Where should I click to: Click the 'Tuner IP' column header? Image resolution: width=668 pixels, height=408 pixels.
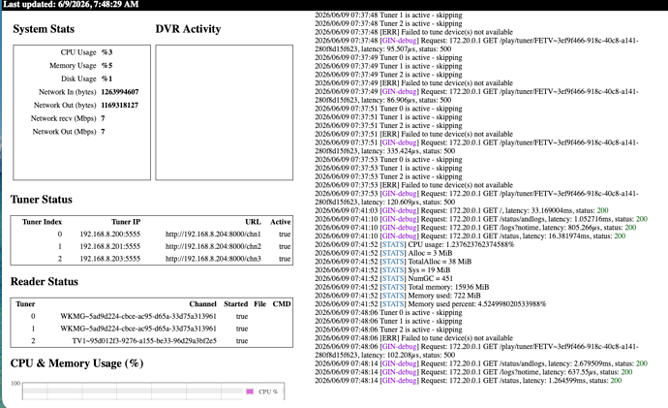pyautogui.click(x=126, y=222)
